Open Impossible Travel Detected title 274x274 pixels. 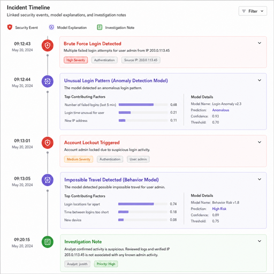click(x=111, y=180)
